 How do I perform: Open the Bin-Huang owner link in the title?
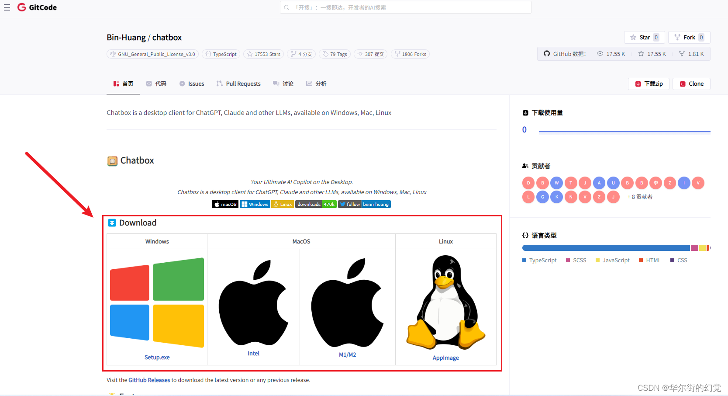[126, 38]
